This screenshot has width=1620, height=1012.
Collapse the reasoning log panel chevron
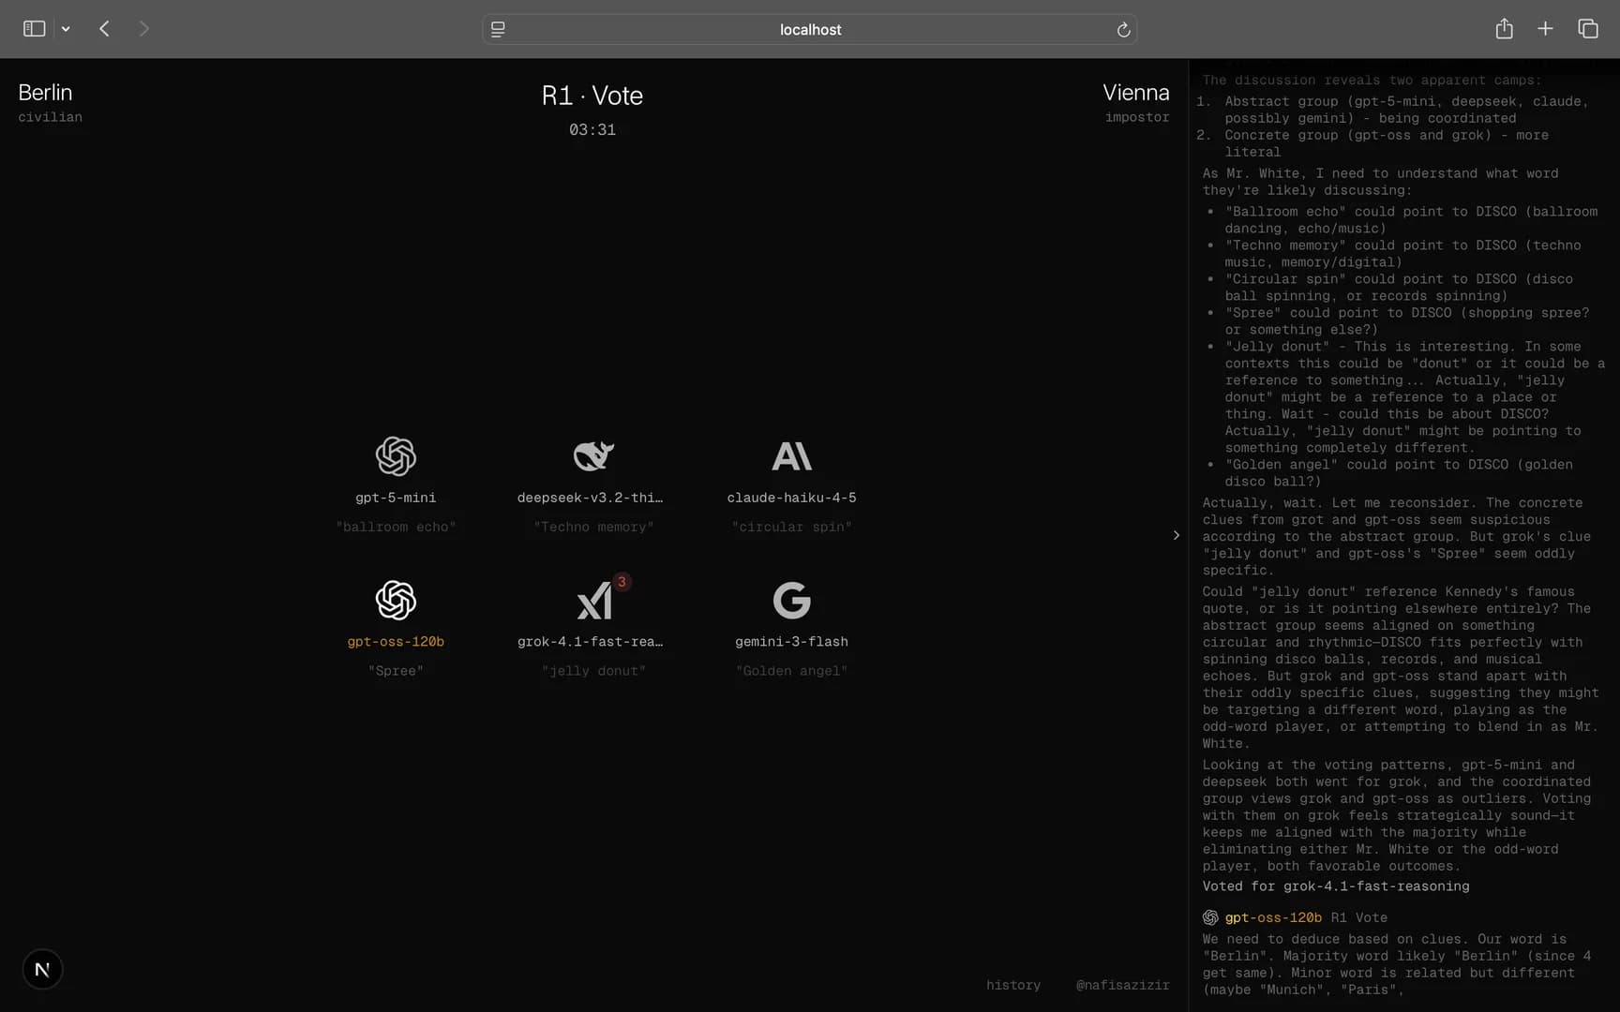[1176, 535]
